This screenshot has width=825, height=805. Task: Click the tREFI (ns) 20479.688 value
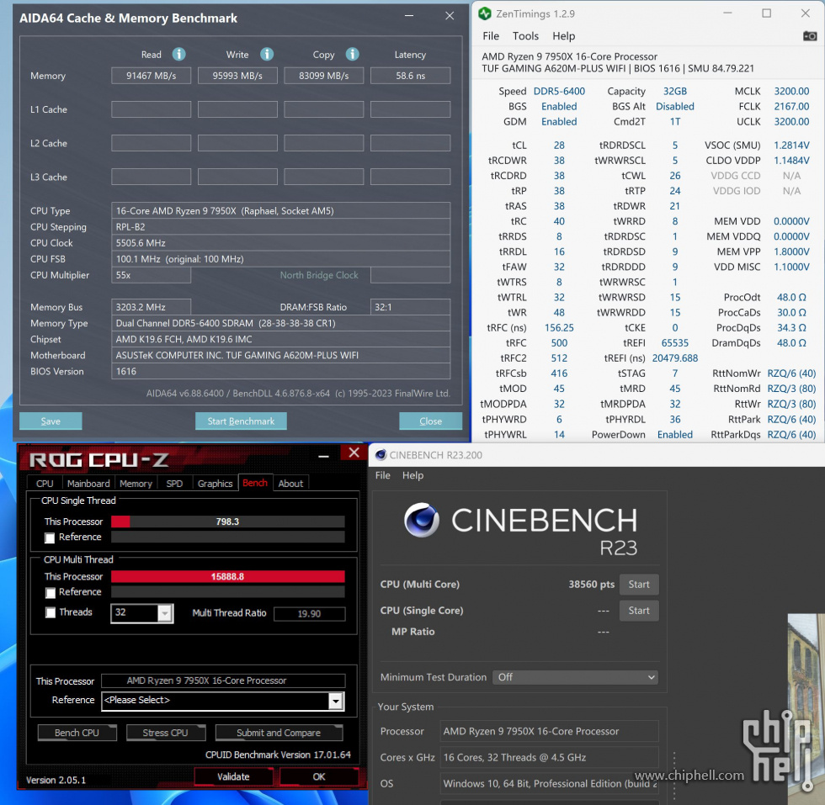[x=675, y=358]
